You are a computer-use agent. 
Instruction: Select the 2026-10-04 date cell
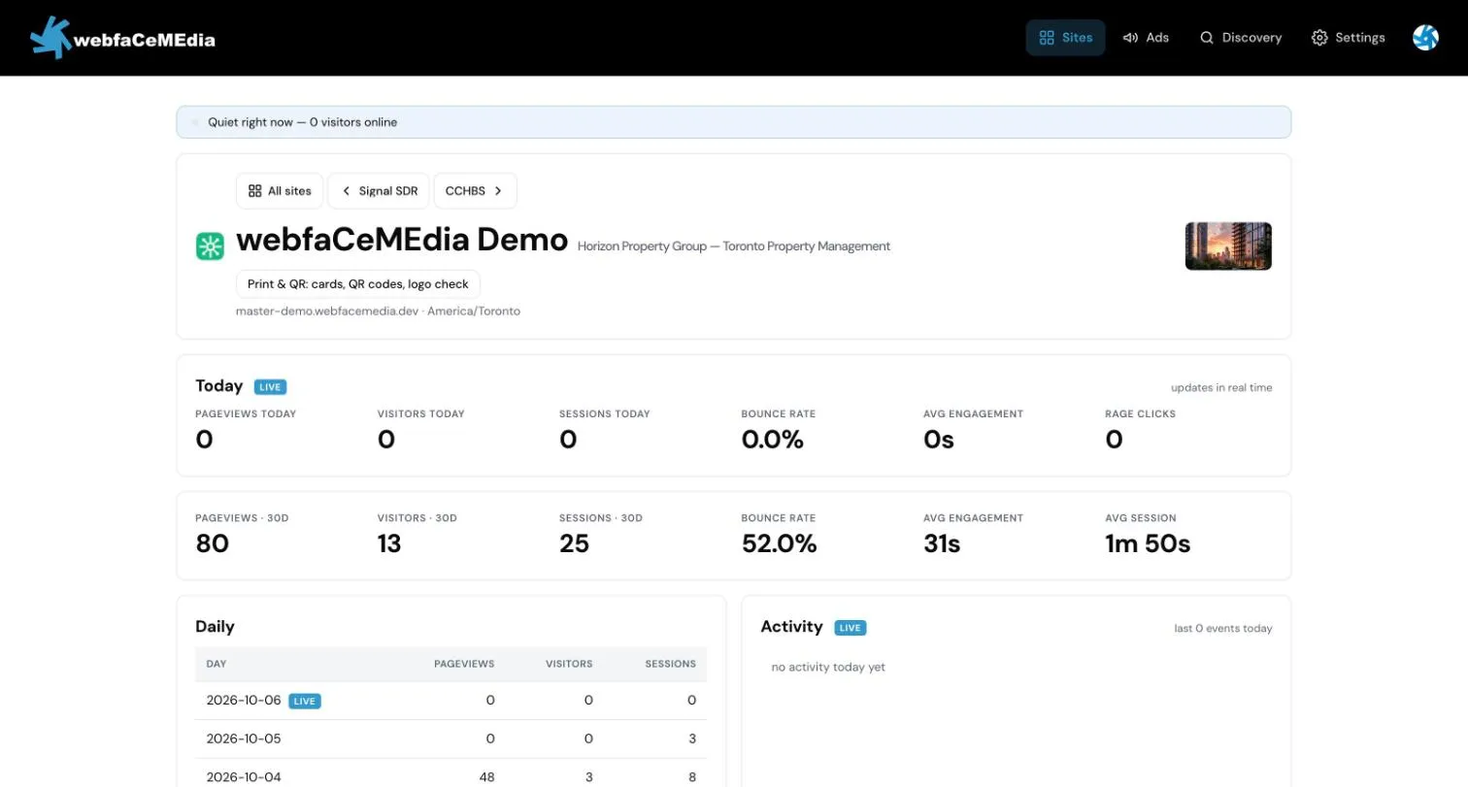coord(244,777)
